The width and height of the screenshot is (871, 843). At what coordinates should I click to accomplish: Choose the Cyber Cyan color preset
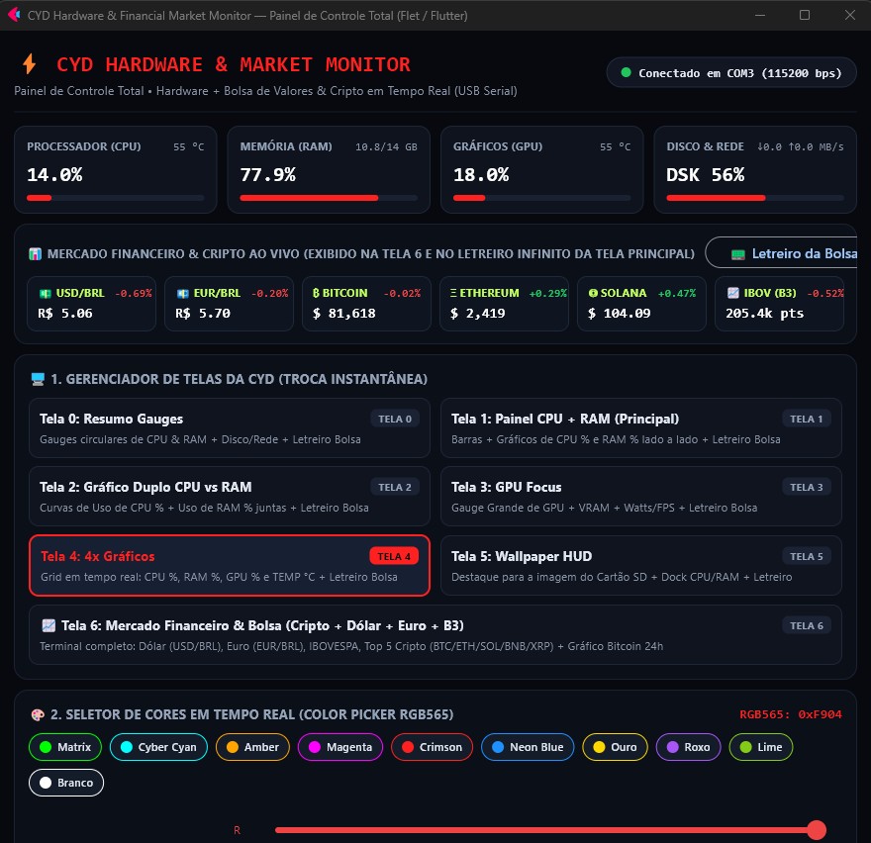[158, 747]
